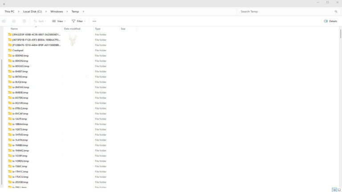Open the Sort dropdown

pyautogui.click(x=40, y=21)
